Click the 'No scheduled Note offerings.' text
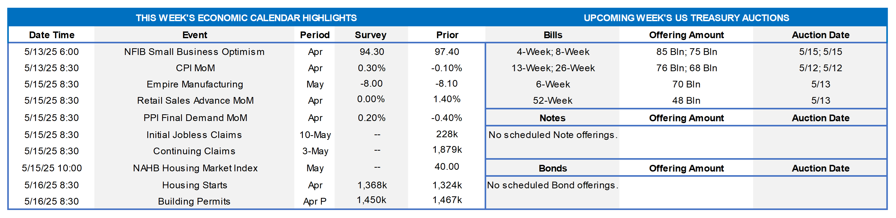 [553, 135]
